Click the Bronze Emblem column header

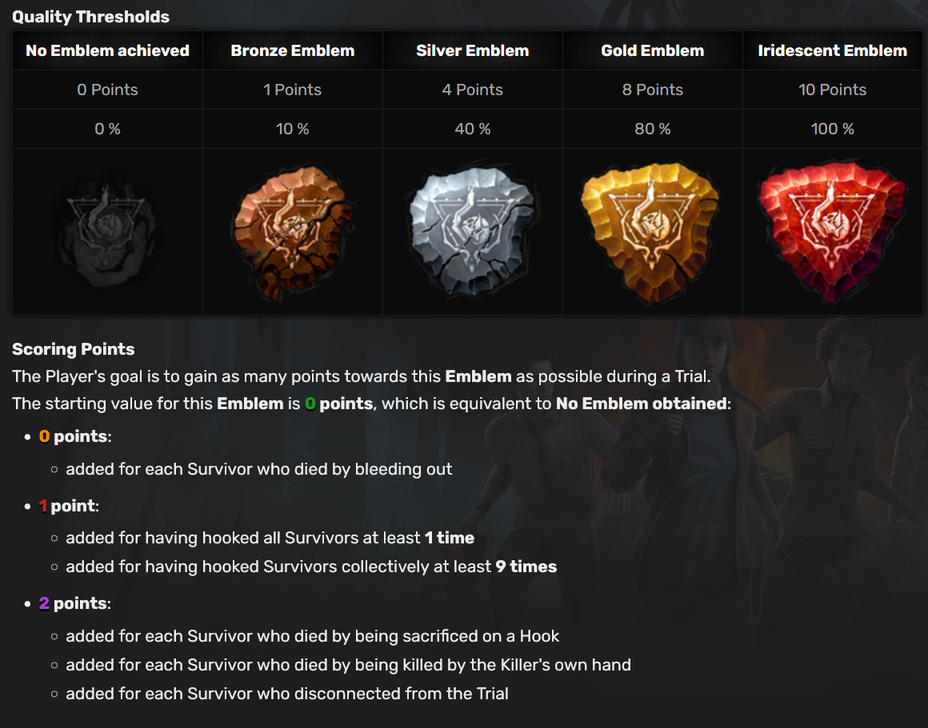point(292,51)
